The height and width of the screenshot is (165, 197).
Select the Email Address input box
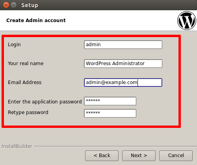coord(123,82)
